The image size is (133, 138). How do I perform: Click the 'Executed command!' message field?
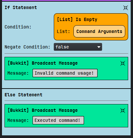tap(58, 120)
